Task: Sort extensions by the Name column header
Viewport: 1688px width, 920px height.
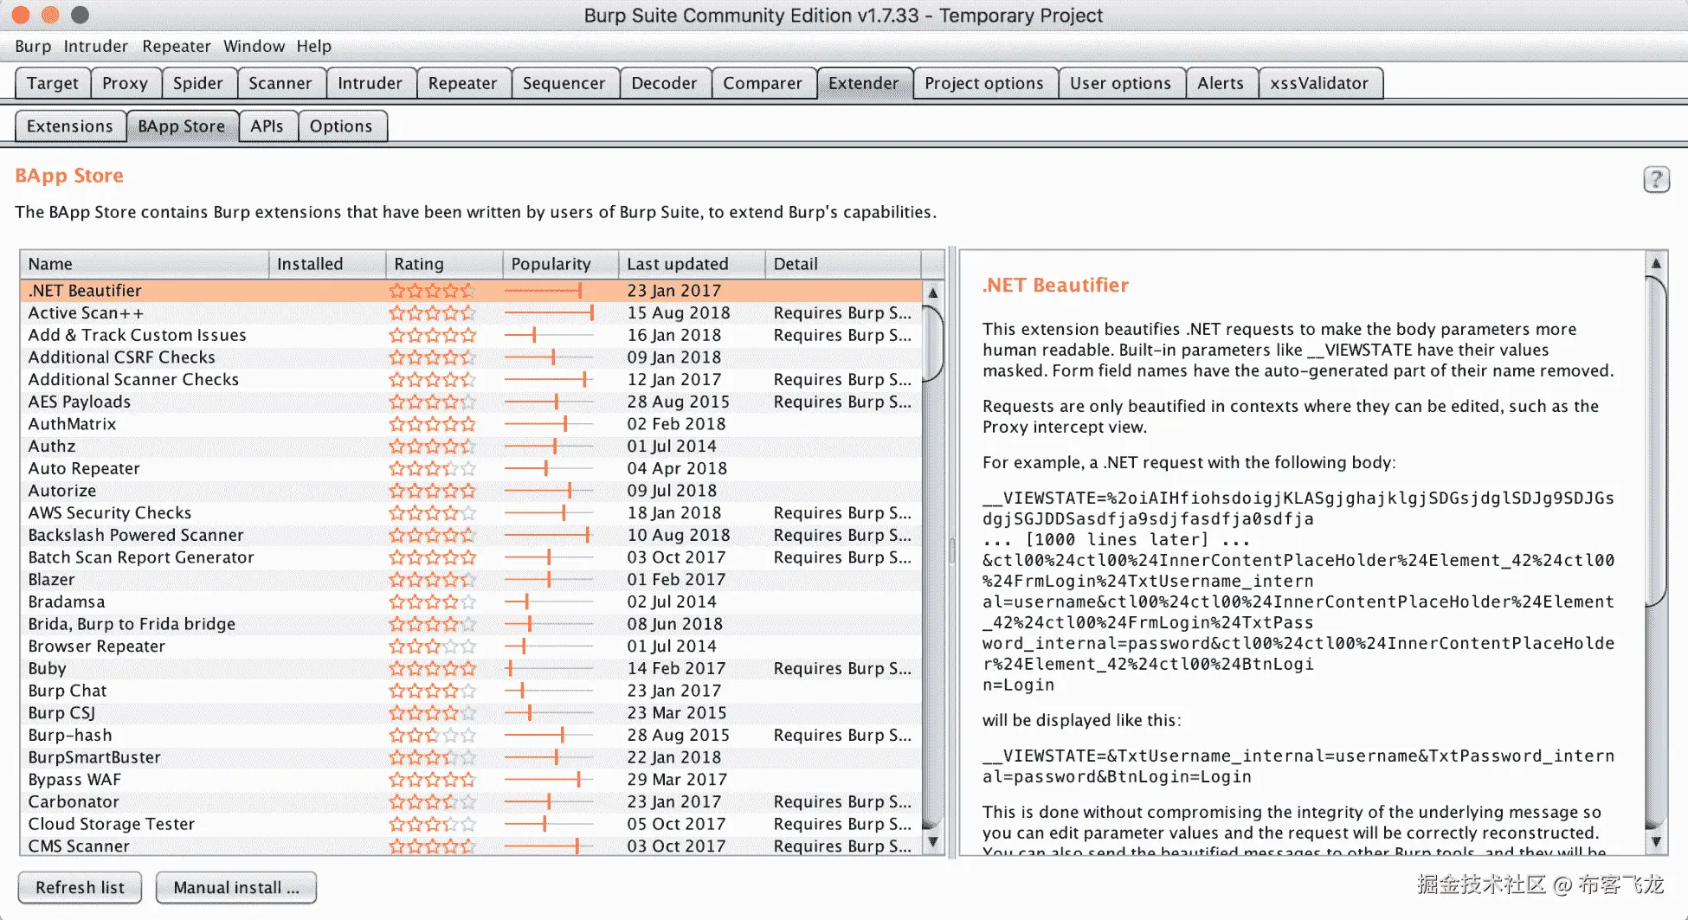Action: 145,264
